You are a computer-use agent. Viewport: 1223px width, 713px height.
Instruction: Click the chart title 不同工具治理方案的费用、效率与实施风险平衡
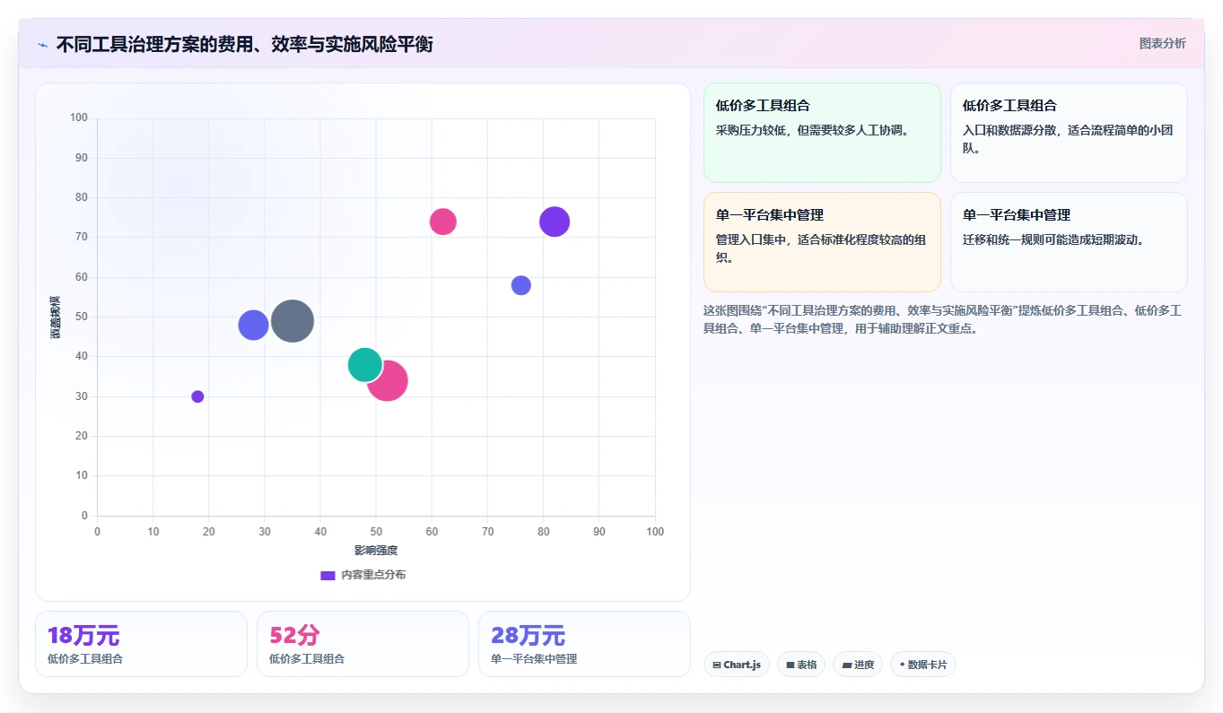245,44
